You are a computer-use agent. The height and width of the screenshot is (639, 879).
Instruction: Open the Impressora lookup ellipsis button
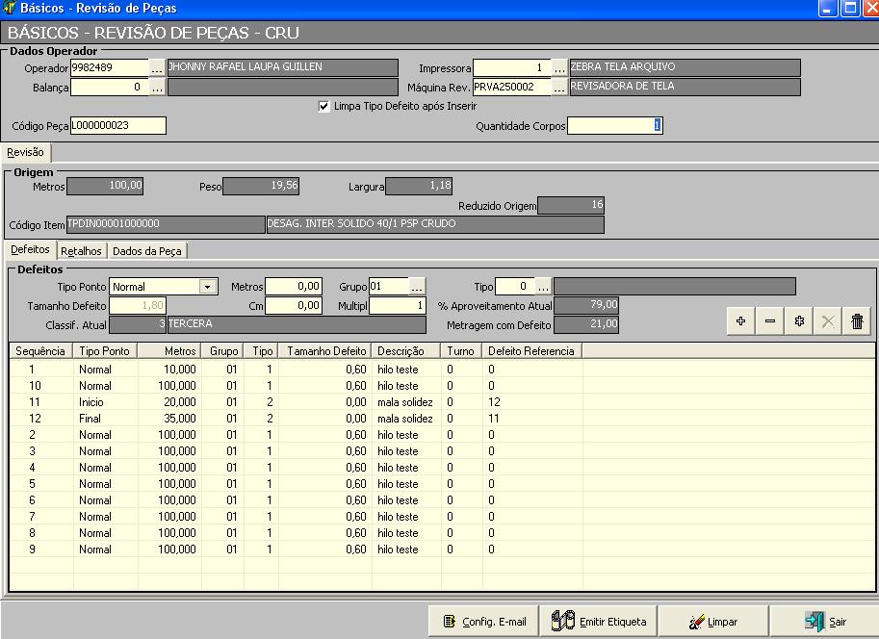click(x=559, y=68)
